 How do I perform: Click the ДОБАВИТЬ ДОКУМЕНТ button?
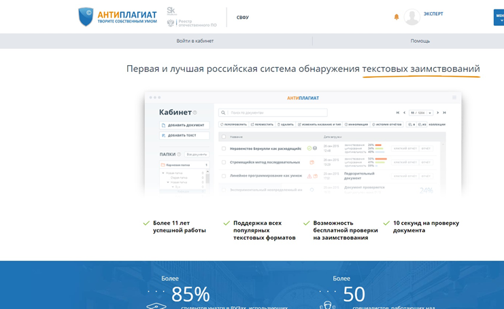pyautogui.click(x=184, y=125)
